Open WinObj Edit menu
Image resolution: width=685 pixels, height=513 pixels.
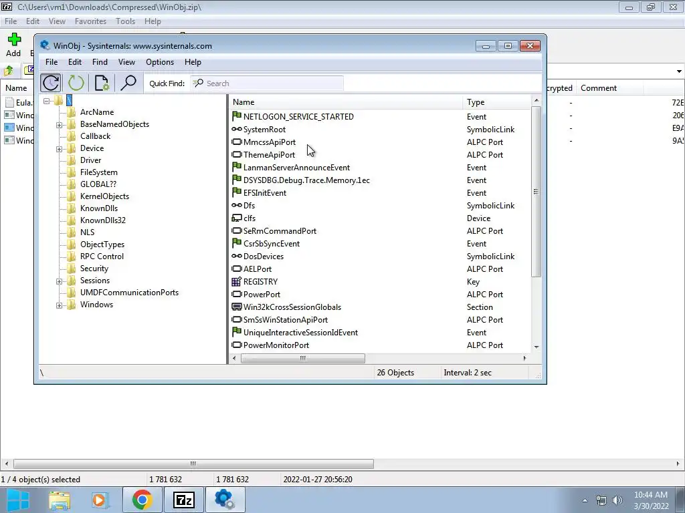(x=75, y=62)
